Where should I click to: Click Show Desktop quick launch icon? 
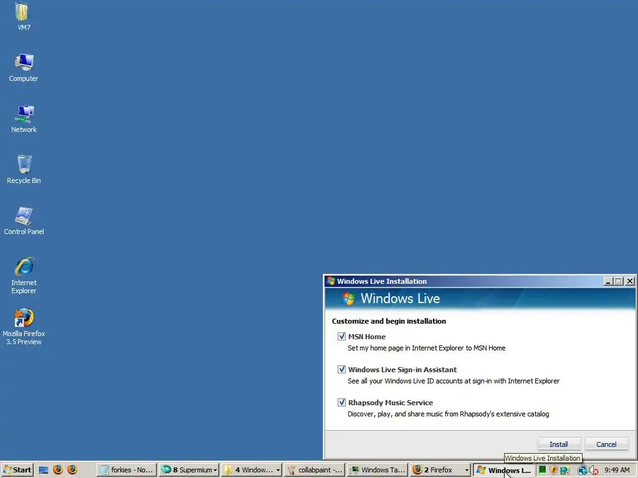(44, 470)
